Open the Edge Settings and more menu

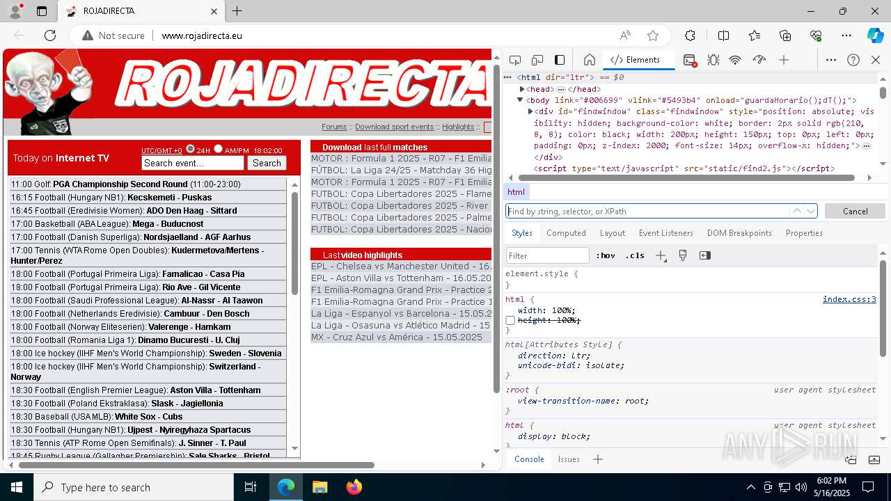click(x=846, y=35)
